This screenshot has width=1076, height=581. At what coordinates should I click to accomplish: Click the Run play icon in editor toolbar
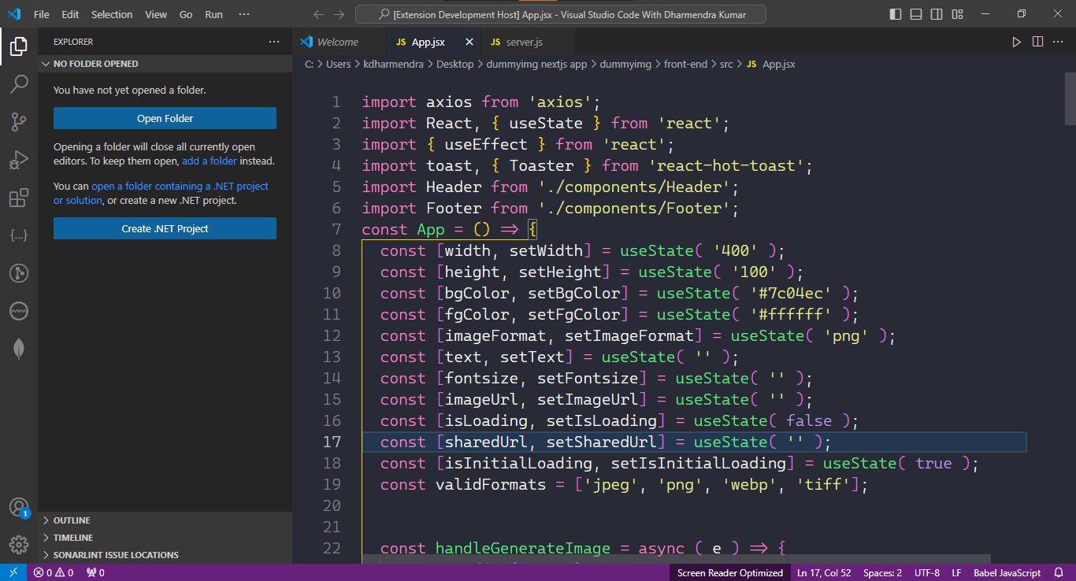pos(1016,42)
